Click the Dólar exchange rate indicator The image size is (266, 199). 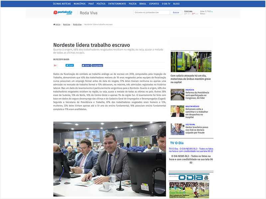[206, 11]
